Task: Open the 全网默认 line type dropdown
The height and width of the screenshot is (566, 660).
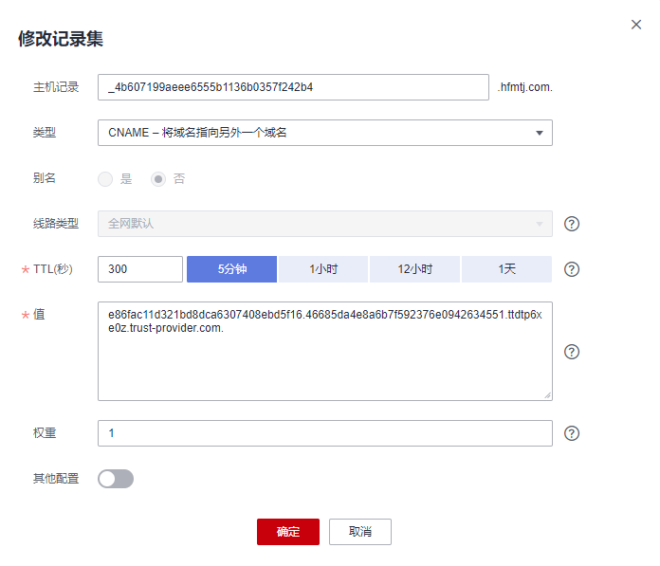Action: (x=324, y=225)
